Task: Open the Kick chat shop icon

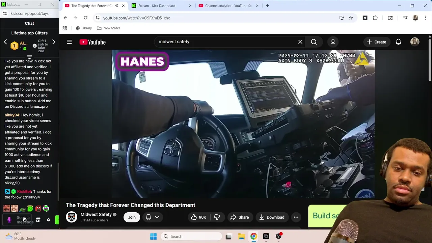Action: coord(38,220)
